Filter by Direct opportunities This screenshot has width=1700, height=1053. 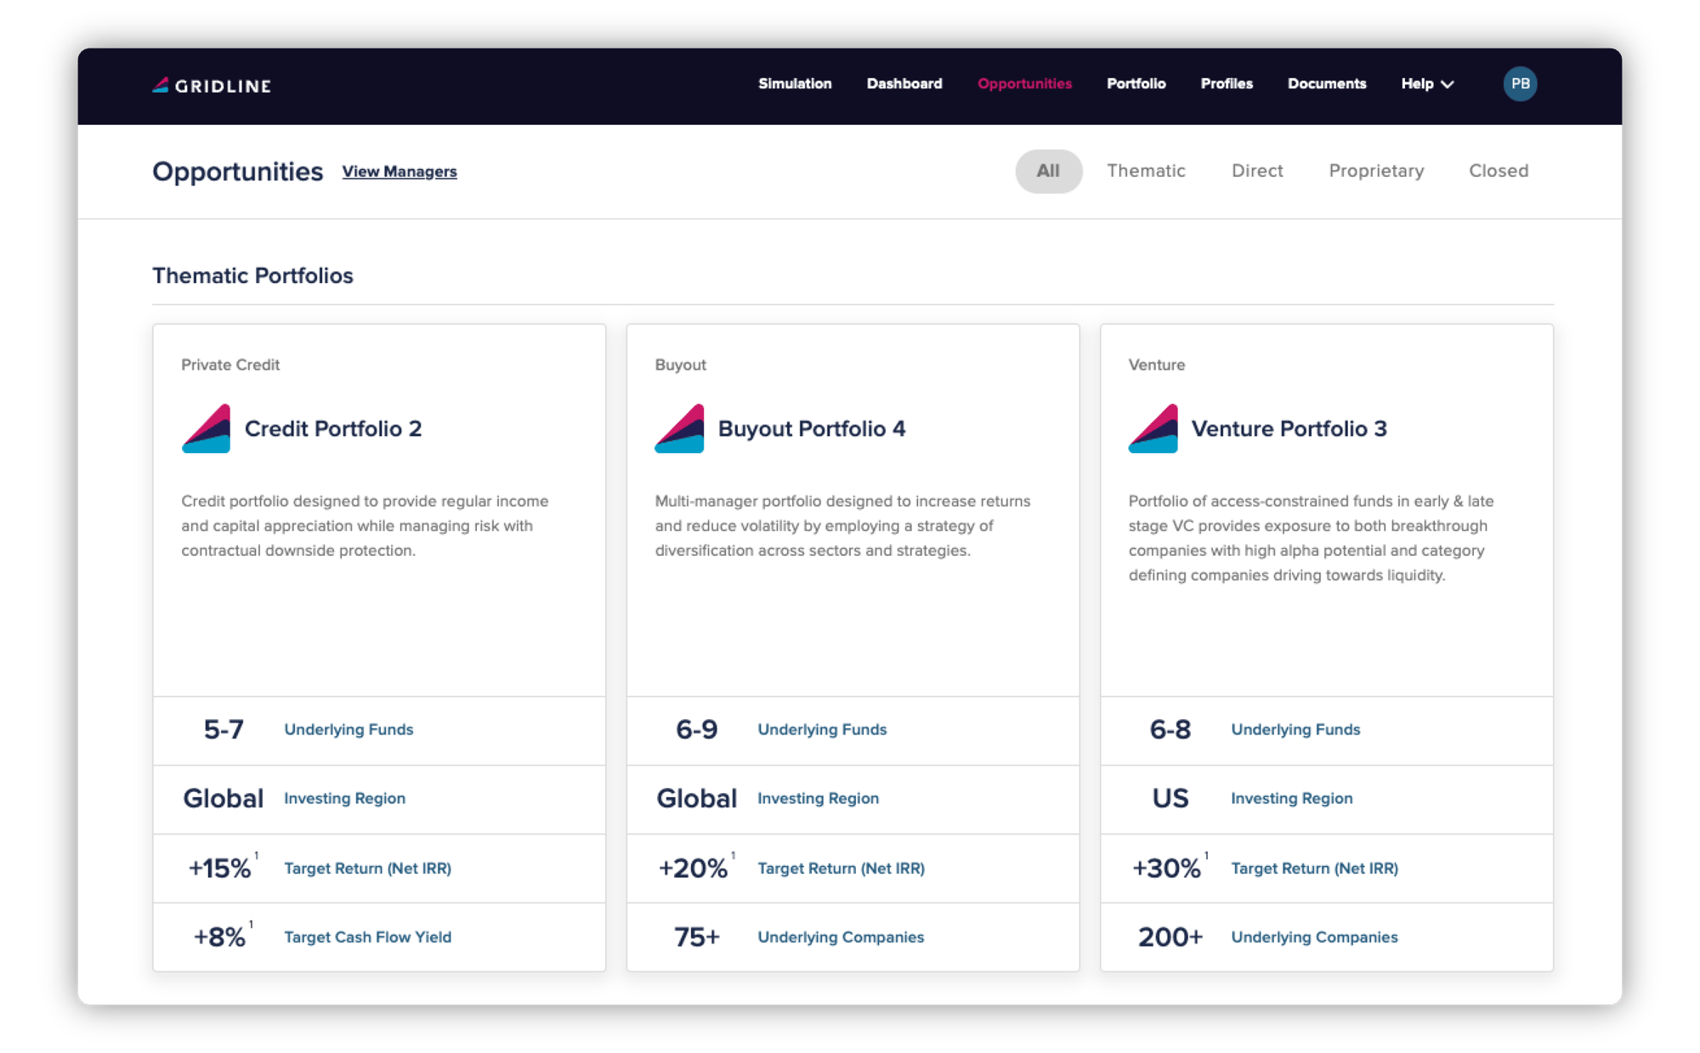point(1256,171)
